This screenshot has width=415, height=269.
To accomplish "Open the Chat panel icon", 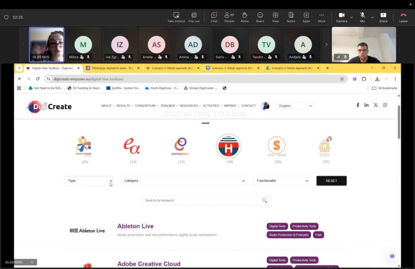I will [214, 16].
